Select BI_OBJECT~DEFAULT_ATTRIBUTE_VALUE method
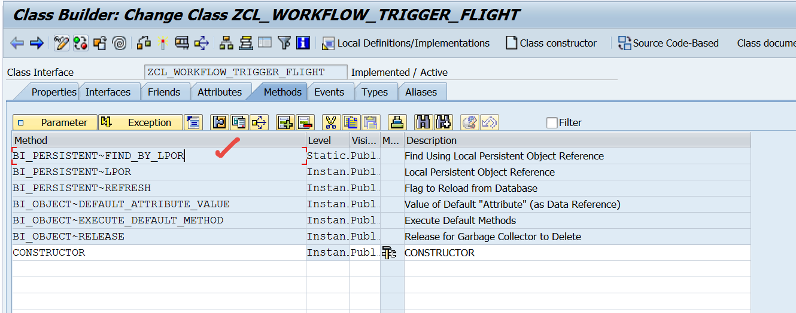The height and width of the screenshot is (313, 796). point(159,204)
